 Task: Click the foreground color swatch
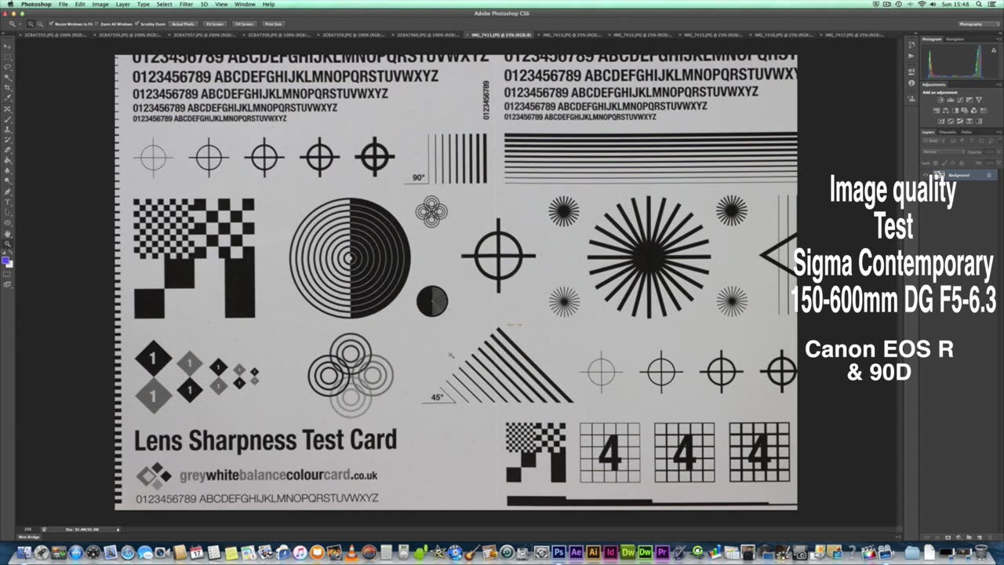click(x=5, y=260)
